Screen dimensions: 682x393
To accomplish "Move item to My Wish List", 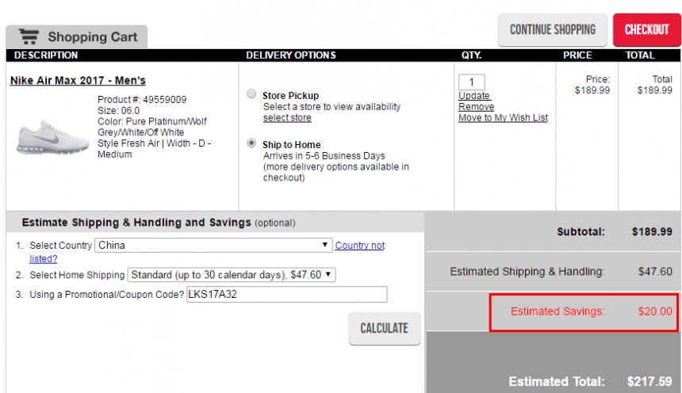I will point(504,118).
